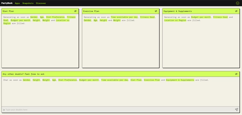Click 'Time available per day' tag in Exercise Plan
Viewport: 242px width, 115px height.
[124, 17]
